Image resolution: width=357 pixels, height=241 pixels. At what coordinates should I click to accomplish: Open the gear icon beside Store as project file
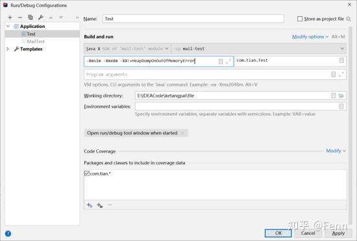348,19
